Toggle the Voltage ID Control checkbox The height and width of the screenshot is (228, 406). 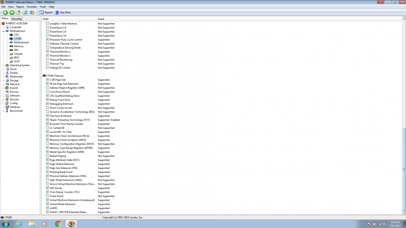pos(48,67)
